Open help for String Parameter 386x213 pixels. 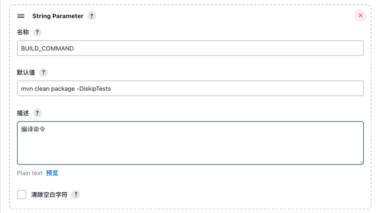pos(92,16)
